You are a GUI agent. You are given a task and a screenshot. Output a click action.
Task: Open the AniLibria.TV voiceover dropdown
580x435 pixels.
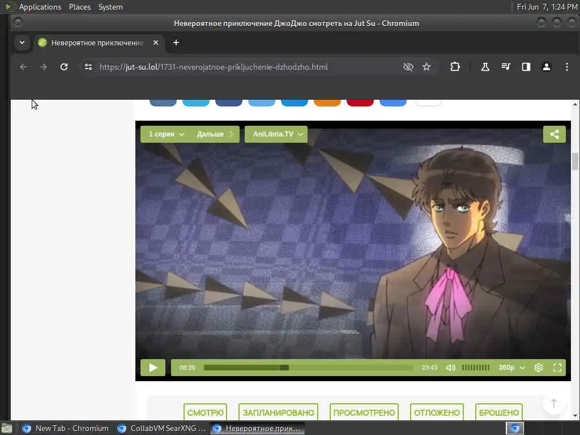pyautogui.click(x=276, y=134)
